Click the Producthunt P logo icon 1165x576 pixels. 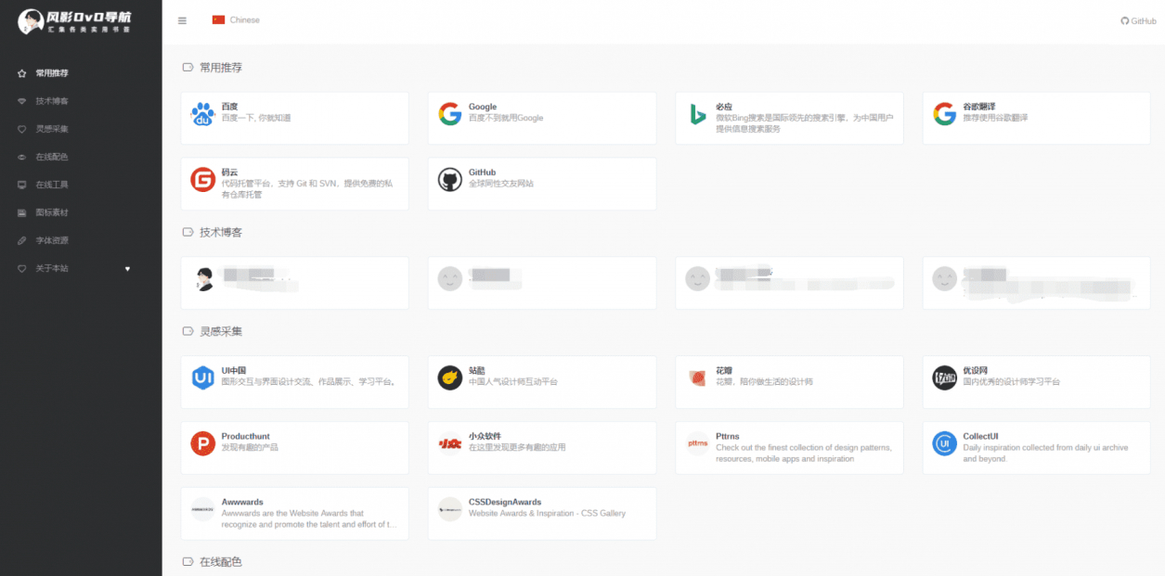tap(202, 442)
